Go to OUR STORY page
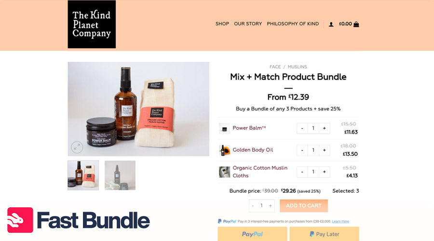 click(x=248, y=24)
